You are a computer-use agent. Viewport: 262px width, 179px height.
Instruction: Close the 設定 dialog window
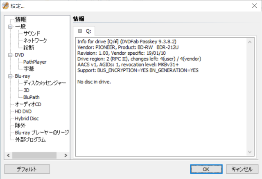pos(255,6)
